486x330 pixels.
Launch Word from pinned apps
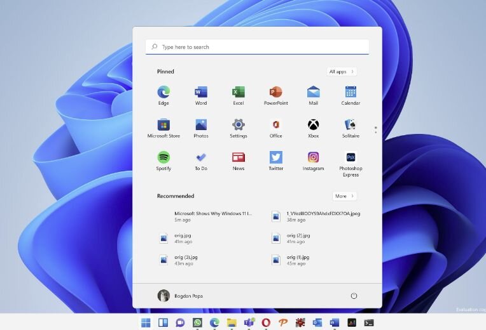(x=201, y=96)
